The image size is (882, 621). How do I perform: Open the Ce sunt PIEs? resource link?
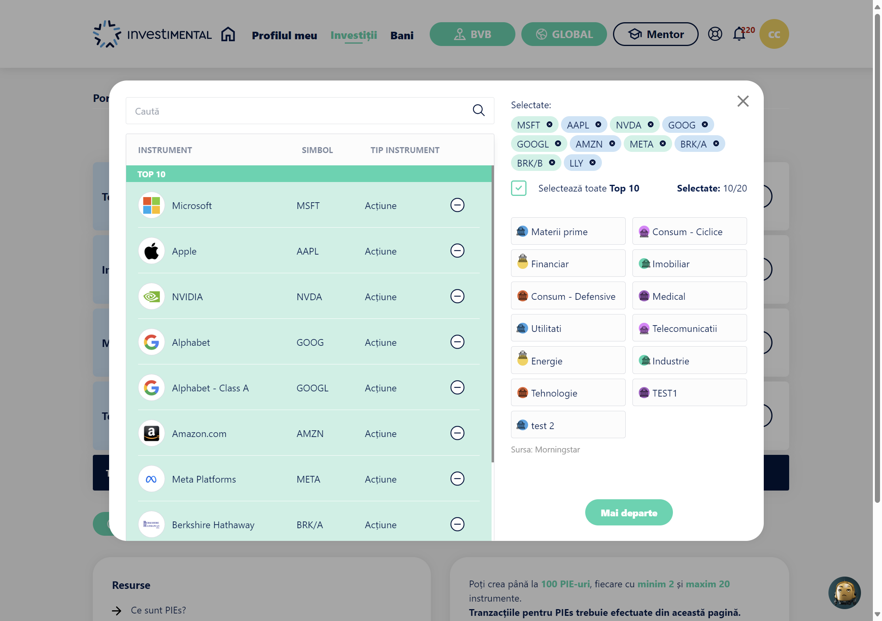pos(158,610)
